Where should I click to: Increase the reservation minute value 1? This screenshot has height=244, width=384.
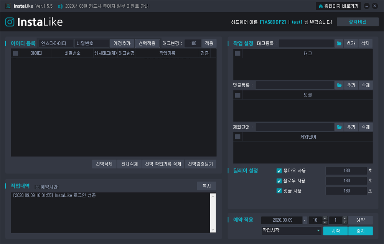345,218
